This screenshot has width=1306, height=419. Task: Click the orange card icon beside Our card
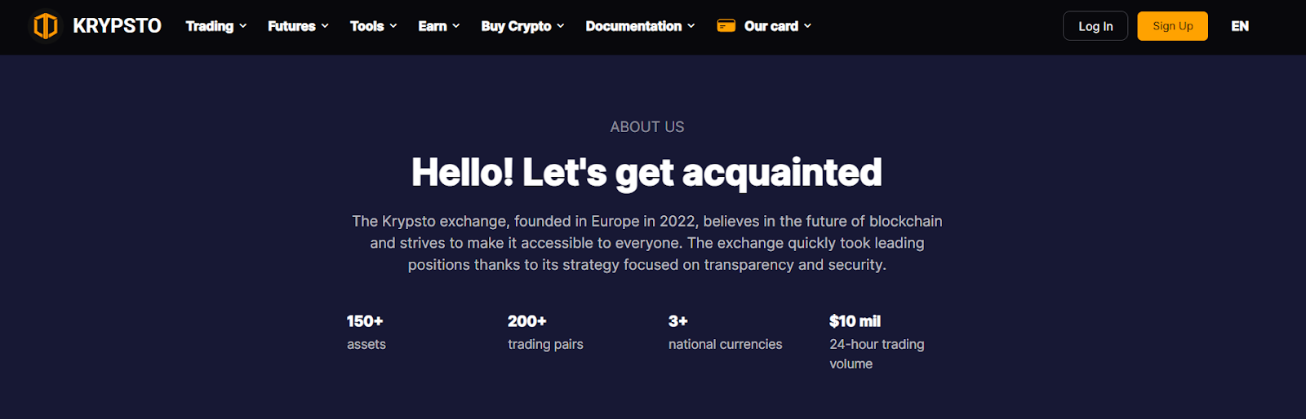click(726, 26)
